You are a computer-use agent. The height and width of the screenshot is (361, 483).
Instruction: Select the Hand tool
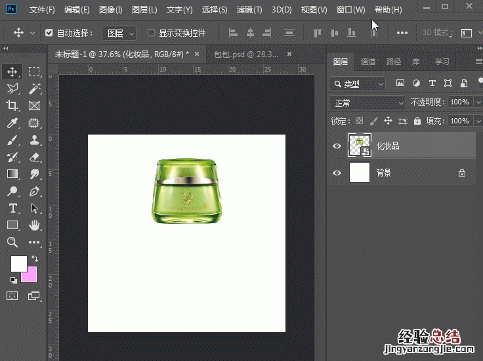click(34, 225)
